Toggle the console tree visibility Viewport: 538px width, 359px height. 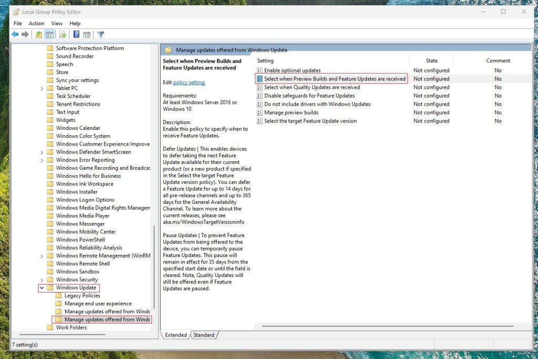pyautogui.click(x=49, y=34)
